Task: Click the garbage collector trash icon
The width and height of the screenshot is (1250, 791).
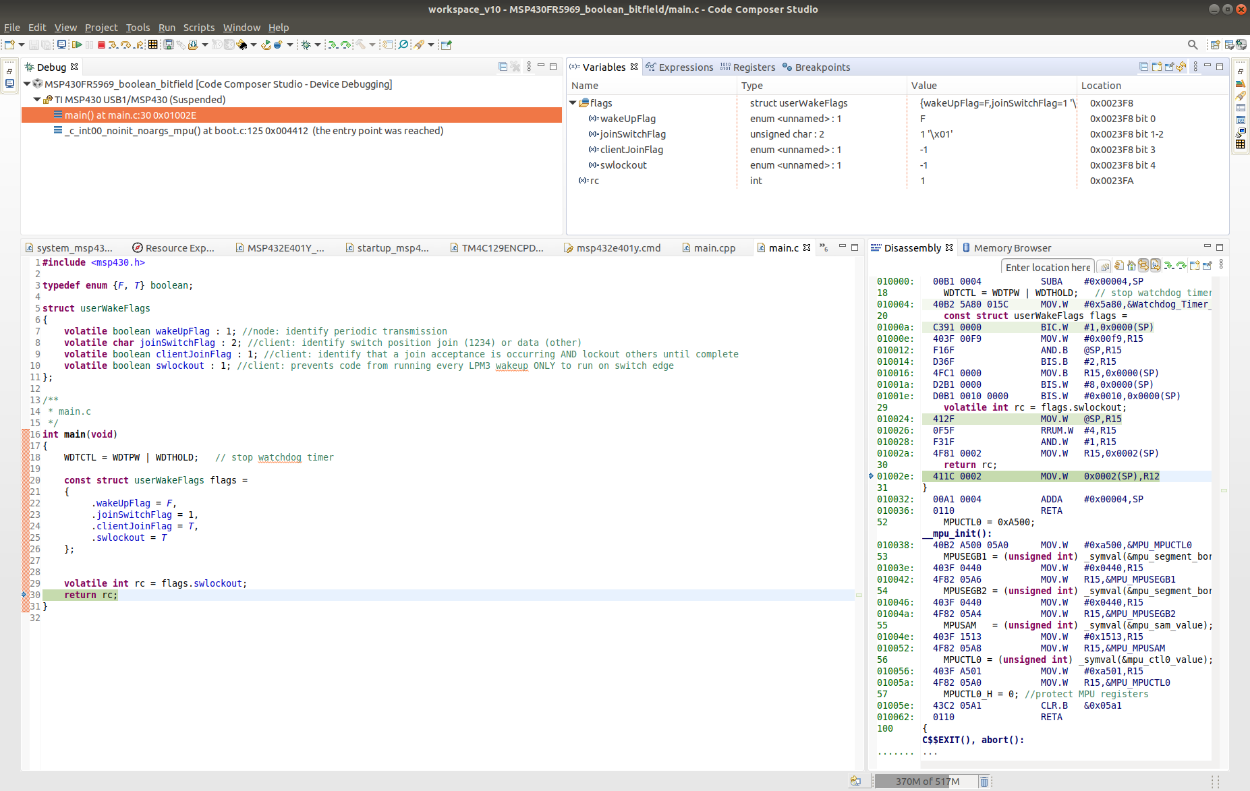Action: 984,782
